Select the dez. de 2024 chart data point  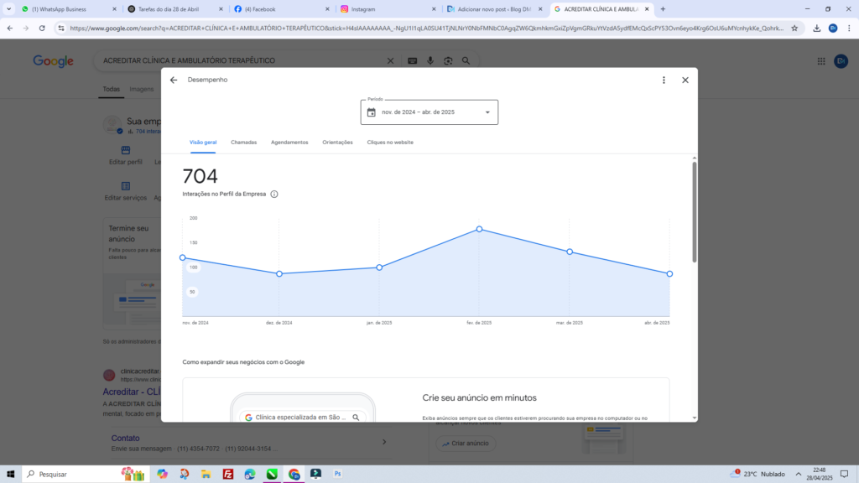(279, 274)
